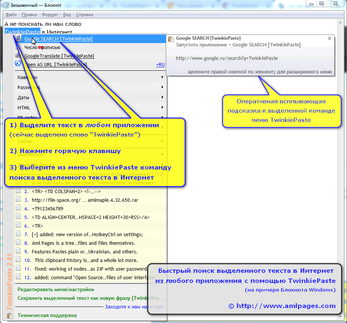
Task: Click the page icon of history item 11
Action: coord(18,268)
